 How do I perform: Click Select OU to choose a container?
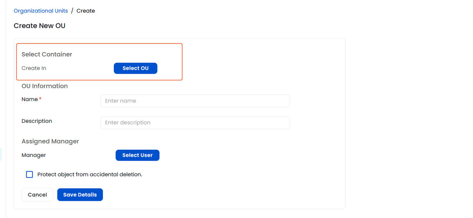click(x=135, y=68)
